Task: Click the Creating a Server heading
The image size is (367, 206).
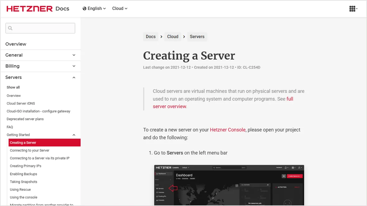Action: 189,56
